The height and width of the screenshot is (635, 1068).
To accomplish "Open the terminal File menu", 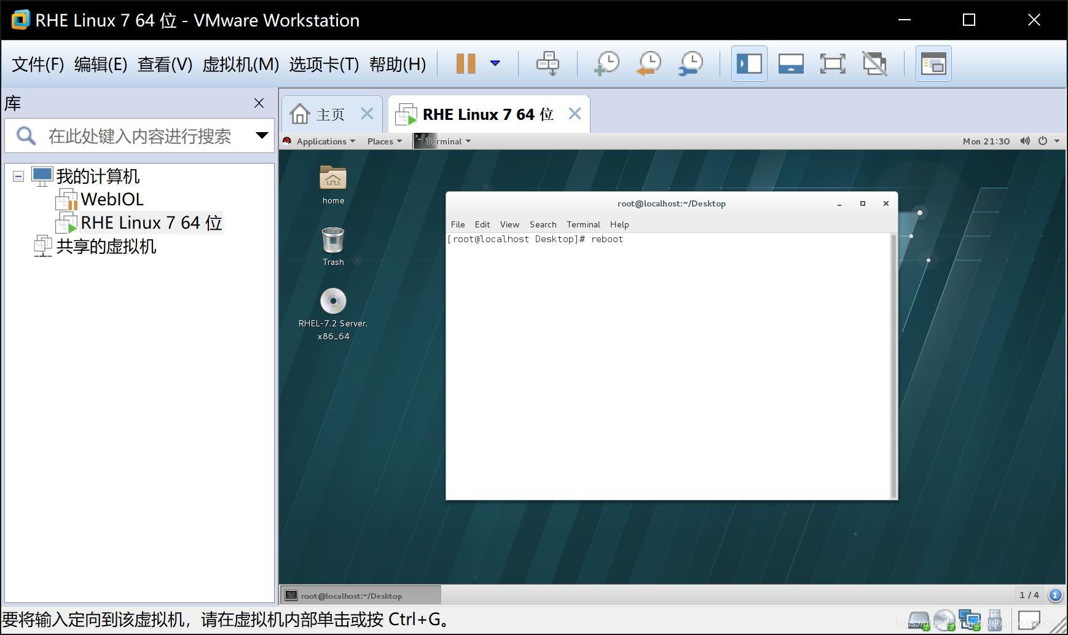I will point(458,224).
